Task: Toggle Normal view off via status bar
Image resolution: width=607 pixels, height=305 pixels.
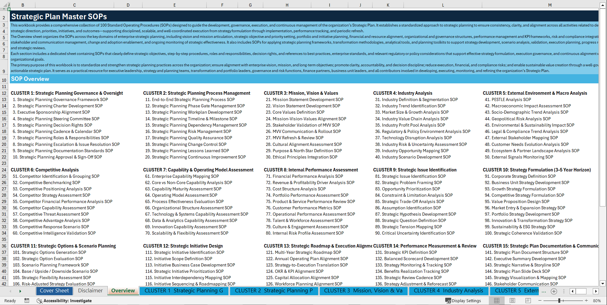Action: point(496,301)
